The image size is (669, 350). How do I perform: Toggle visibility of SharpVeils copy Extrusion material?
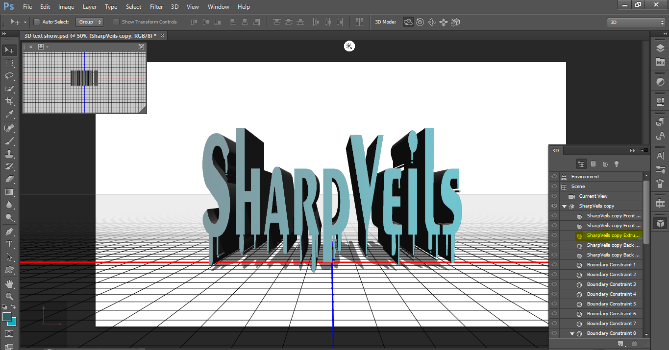(x=554, y=235)
